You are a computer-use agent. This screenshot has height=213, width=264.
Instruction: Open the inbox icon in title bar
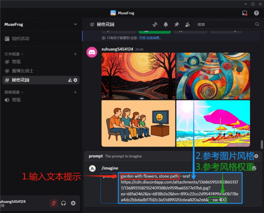[245, 13]
